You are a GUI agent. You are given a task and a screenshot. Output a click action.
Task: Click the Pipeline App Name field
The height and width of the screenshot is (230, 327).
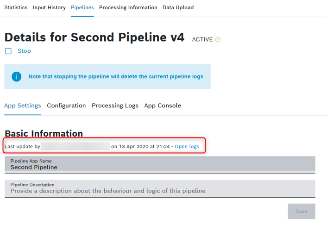click(x=160, y=165)
